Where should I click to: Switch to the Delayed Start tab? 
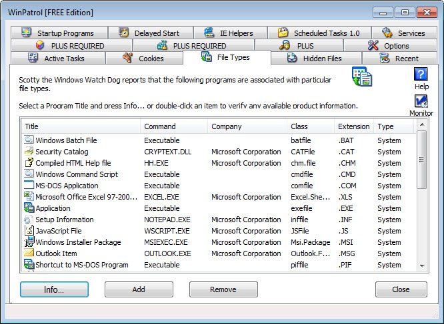point(151,33)
